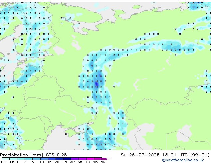Screen dimensions: 211x163
Task: Pick the 15–20 mm blue legend swatch
Action: (x=52, y=159)
